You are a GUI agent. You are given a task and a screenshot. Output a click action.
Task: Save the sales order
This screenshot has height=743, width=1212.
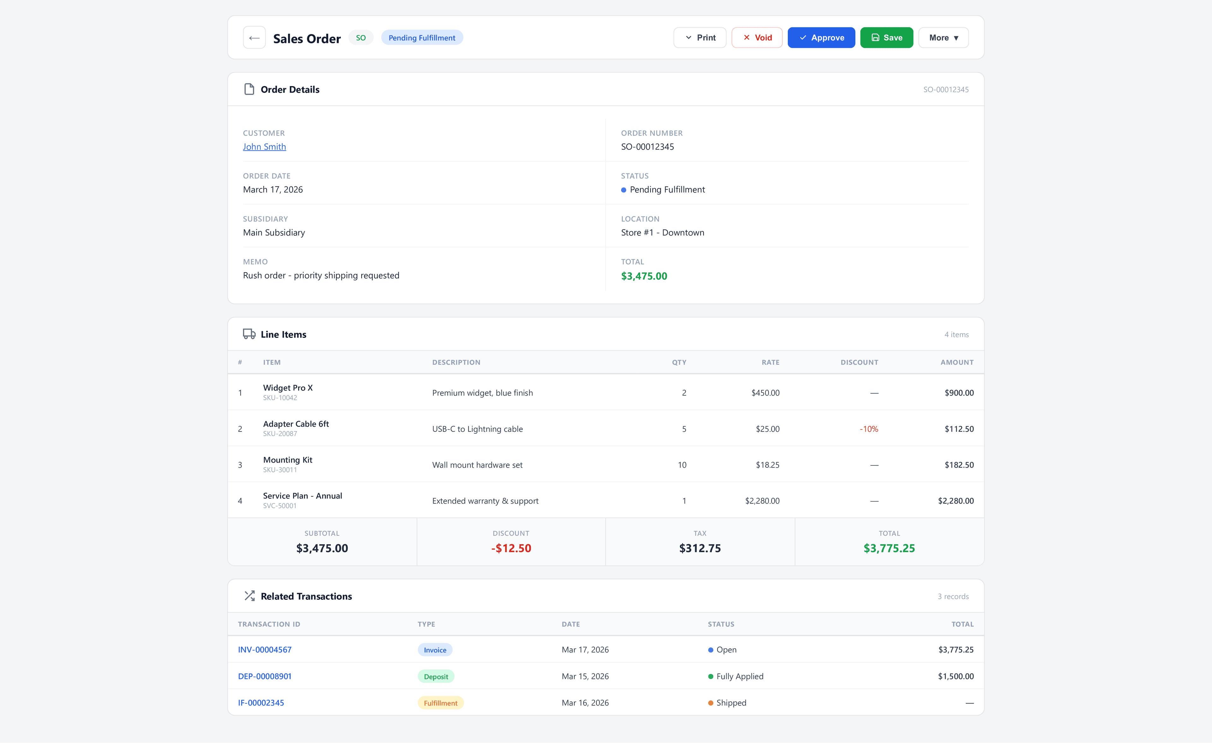click(x=886, y=38)
